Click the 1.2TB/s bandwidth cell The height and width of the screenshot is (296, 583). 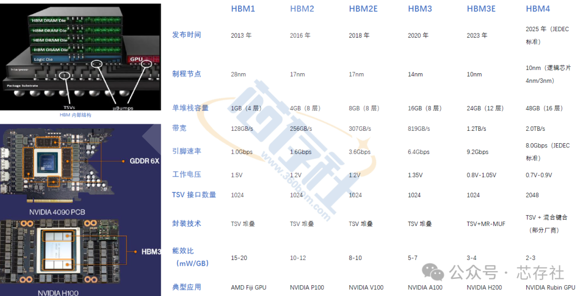point(477,129)
